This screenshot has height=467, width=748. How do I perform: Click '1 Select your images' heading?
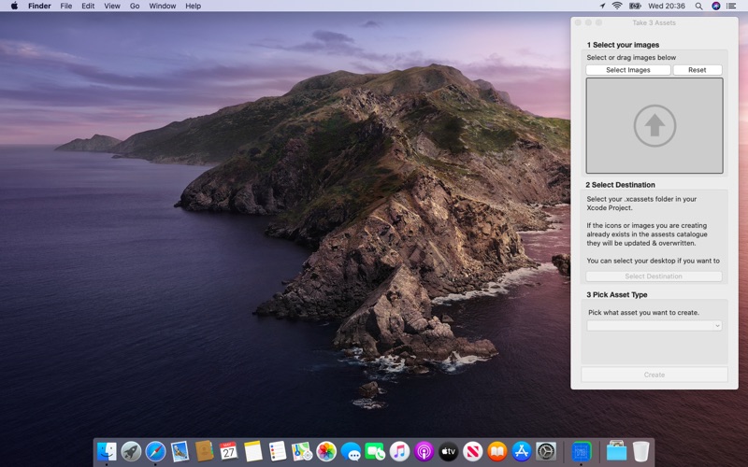623,45
